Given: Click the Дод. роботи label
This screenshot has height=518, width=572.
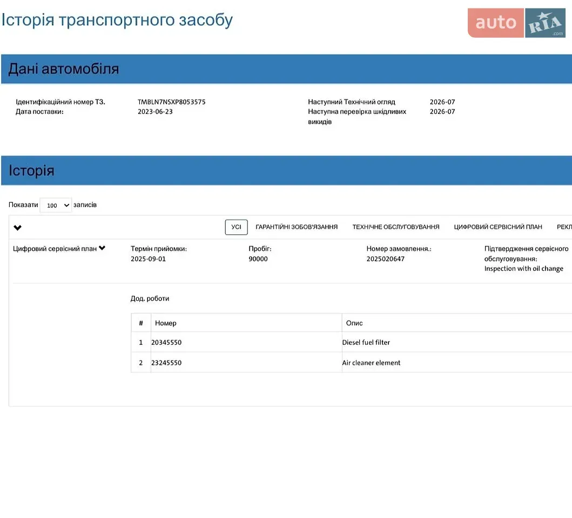Looking at the screenshot, I should [x=150, y=298].
